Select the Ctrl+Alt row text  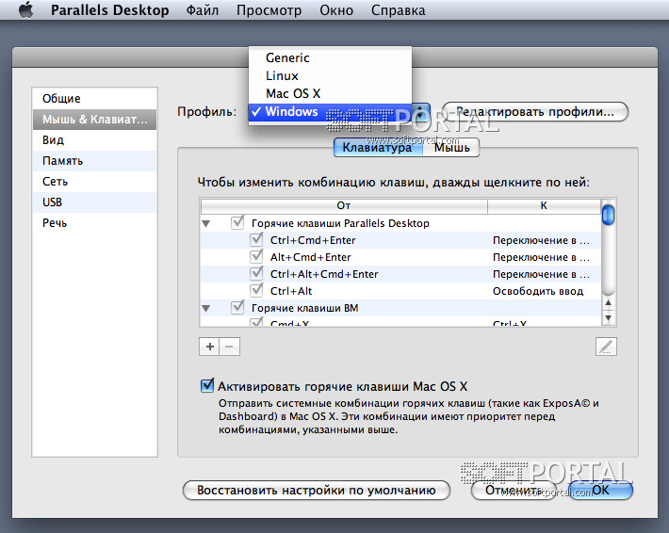point(291,291)
